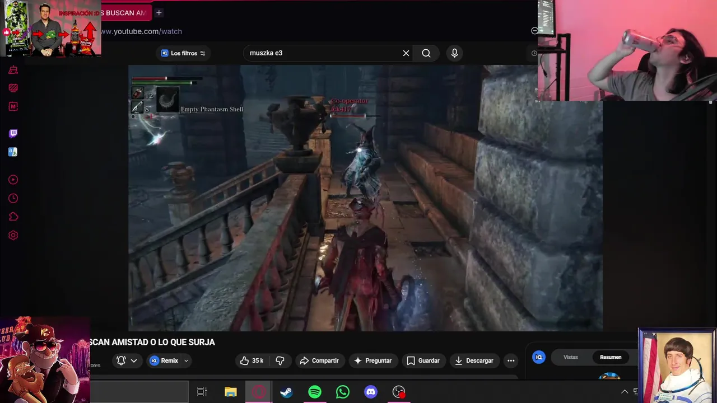Image resolution: width=717 pixels, height=403 pixels.
Task: Open File Explorer from taskbar
Action: click(231, 392)
